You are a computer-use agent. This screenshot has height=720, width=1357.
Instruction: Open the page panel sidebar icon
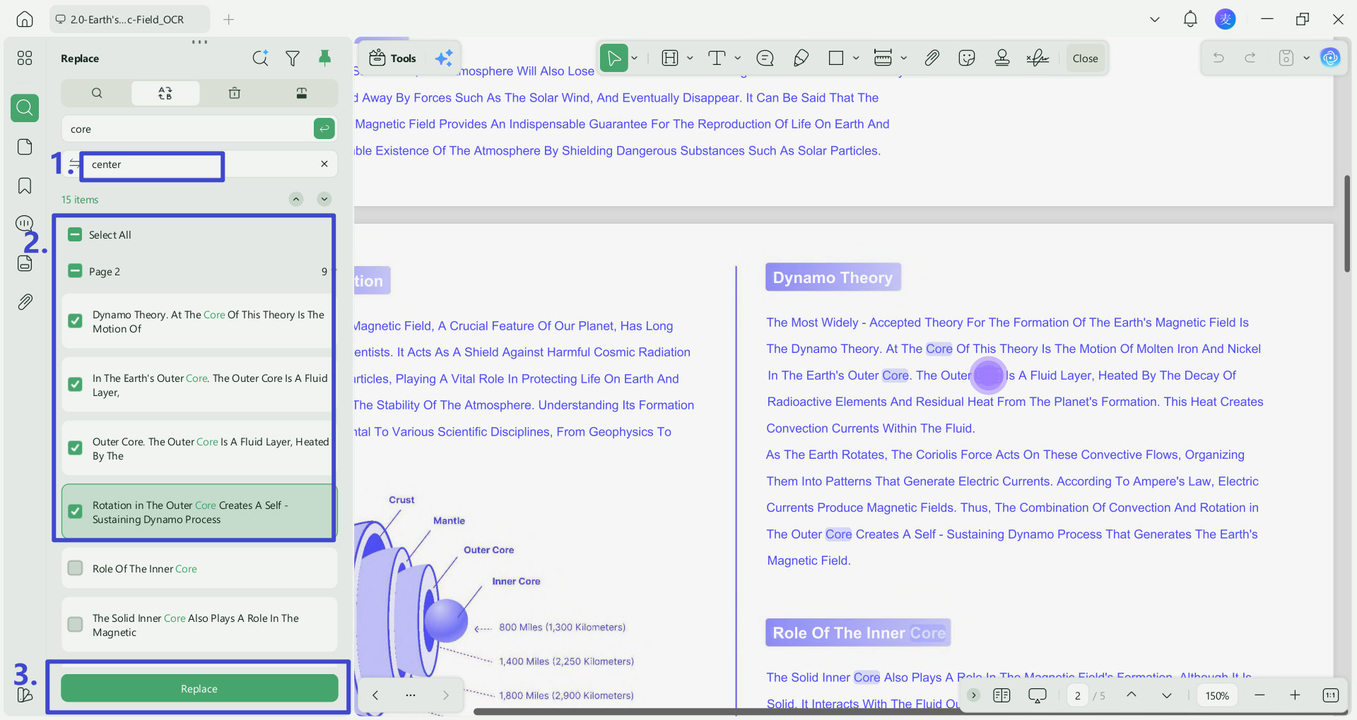pyautogui.click(x=25, y=147)
